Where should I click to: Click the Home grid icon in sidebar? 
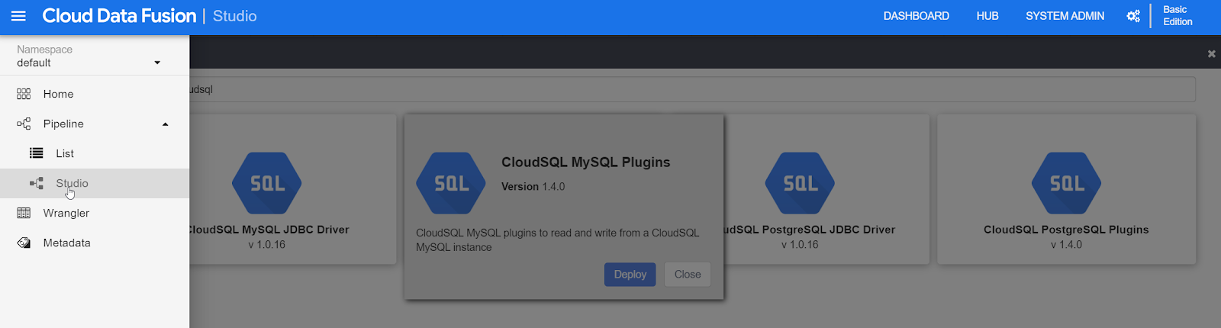pyautogui.click(x=24, y=94)
